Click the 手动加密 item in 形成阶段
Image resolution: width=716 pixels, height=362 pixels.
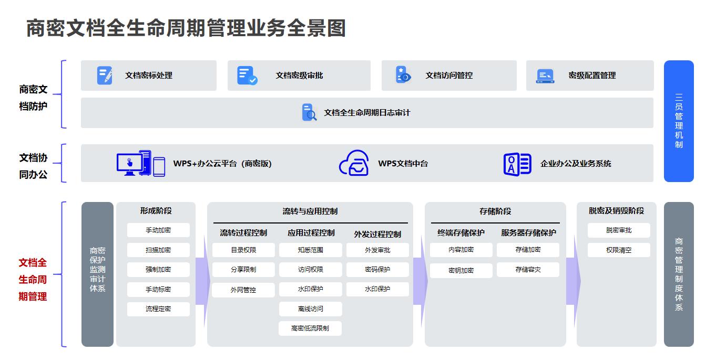158,230
